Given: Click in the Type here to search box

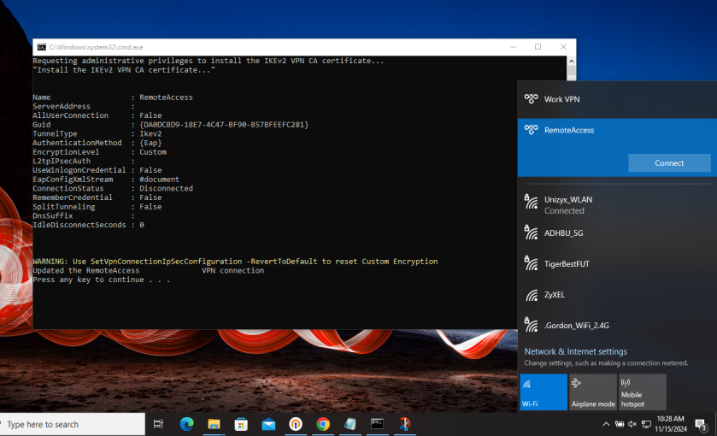Looking at the screenshot, I should 73,424.
